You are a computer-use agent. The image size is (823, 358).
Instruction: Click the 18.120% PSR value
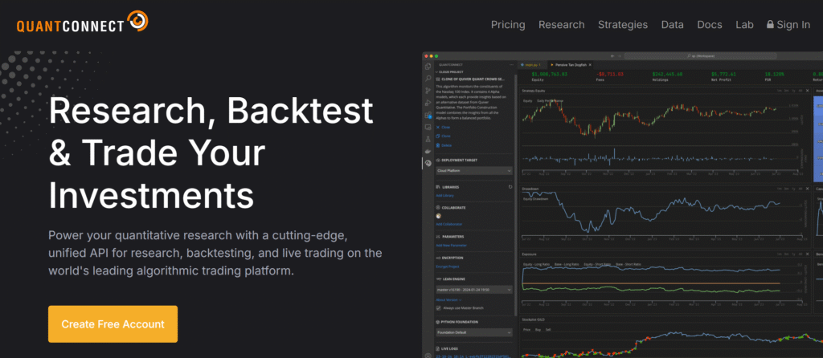[x=774, y=74]
